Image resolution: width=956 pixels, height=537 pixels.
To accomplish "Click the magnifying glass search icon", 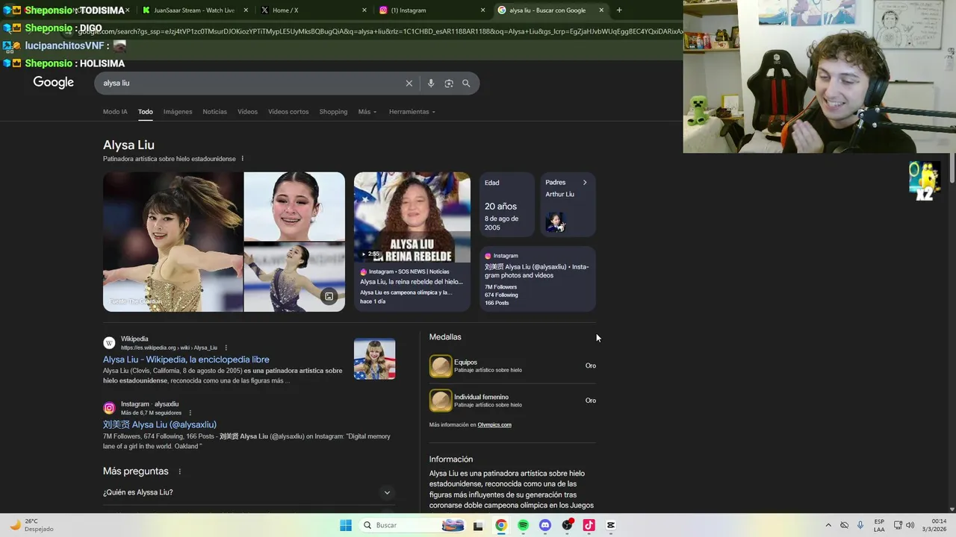I will tap(466, 84).
